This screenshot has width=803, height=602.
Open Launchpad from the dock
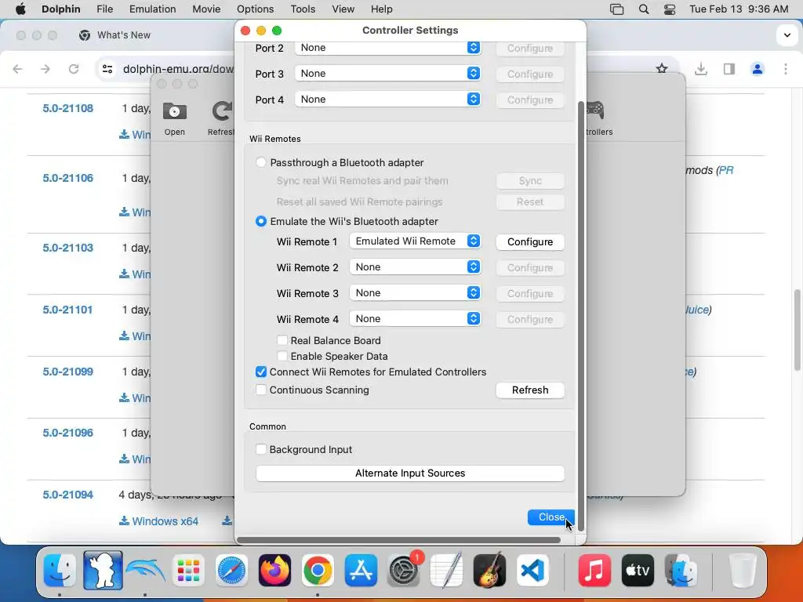(x=188, y=571)
